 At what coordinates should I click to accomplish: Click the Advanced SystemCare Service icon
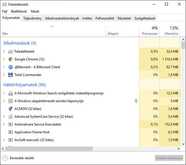10,117
